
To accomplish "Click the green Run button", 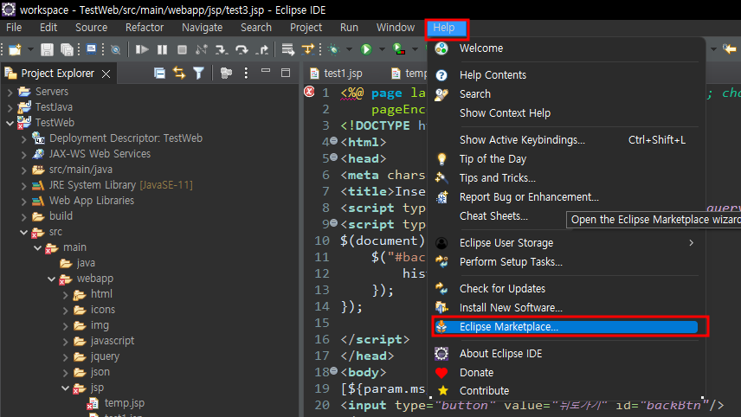I will pos(366,49).
